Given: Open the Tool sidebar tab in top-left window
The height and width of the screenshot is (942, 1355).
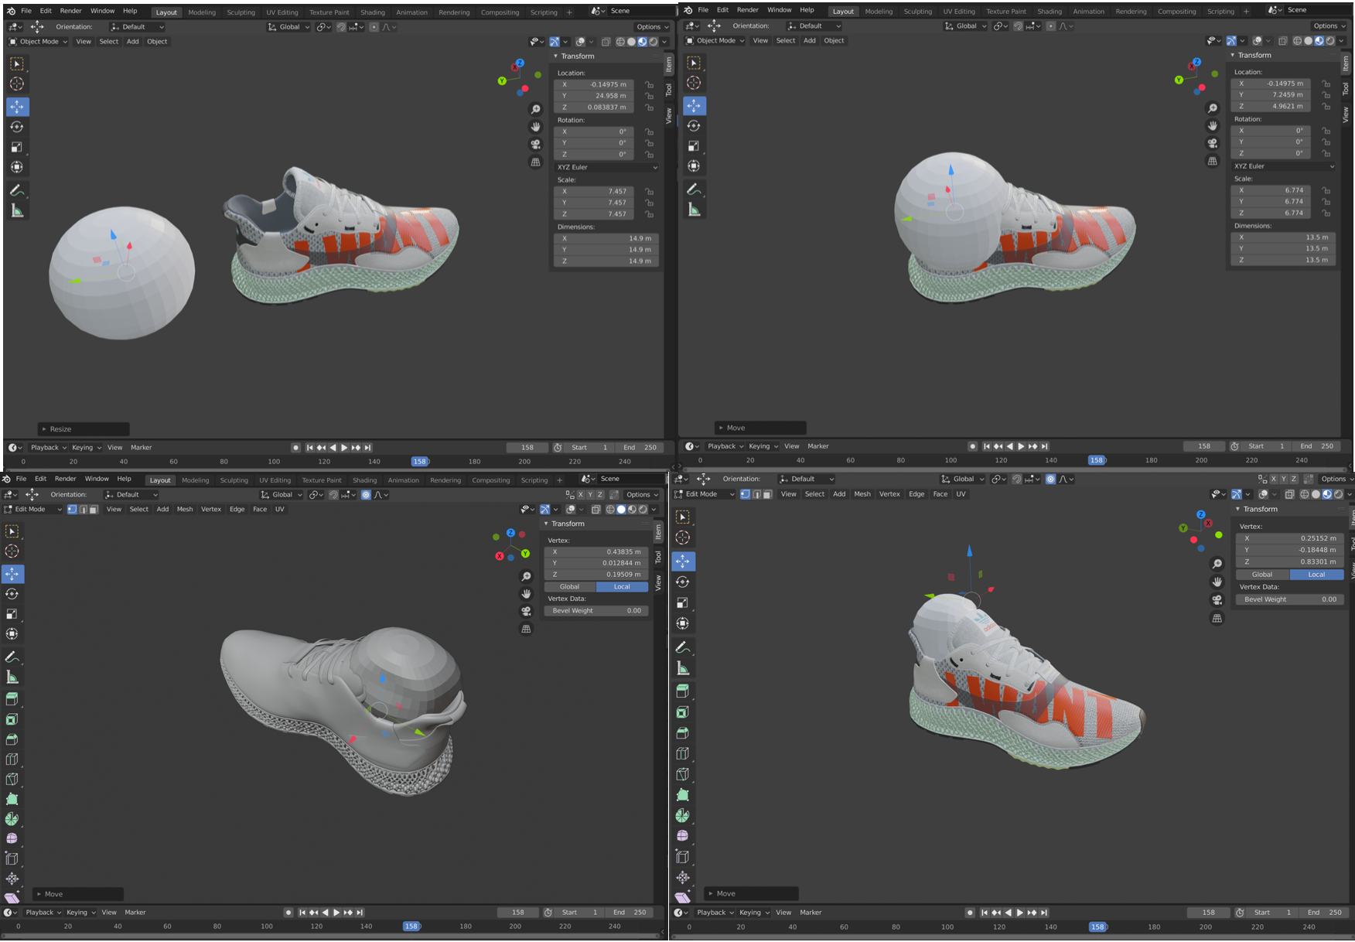Looking at the screenshot, I should [x=669, y=90].
